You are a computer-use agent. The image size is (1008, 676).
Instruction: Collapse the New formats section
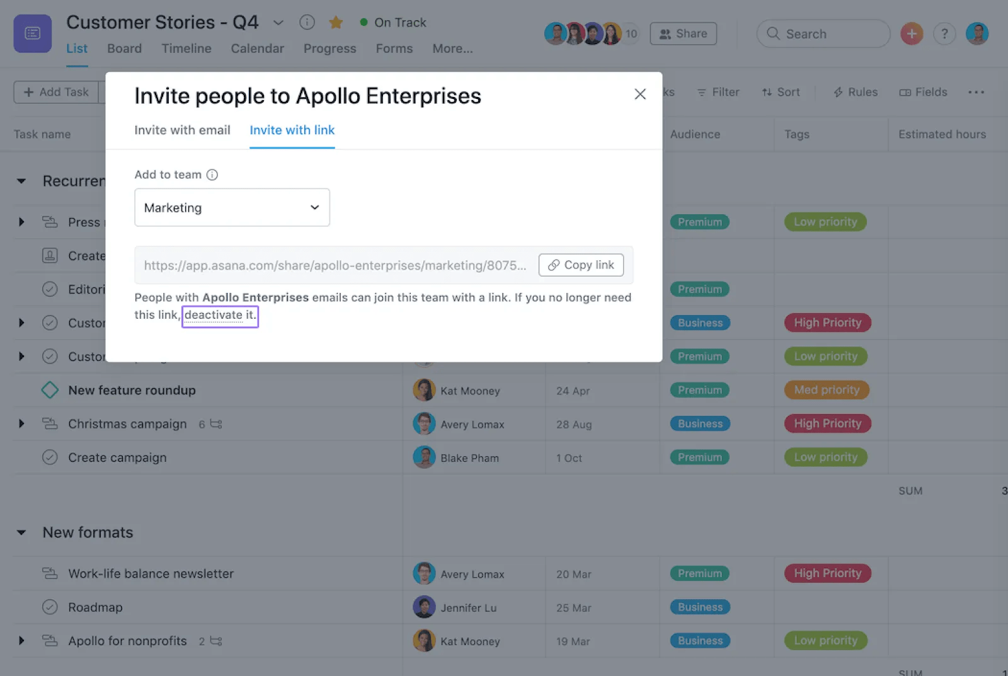point(21,532)
